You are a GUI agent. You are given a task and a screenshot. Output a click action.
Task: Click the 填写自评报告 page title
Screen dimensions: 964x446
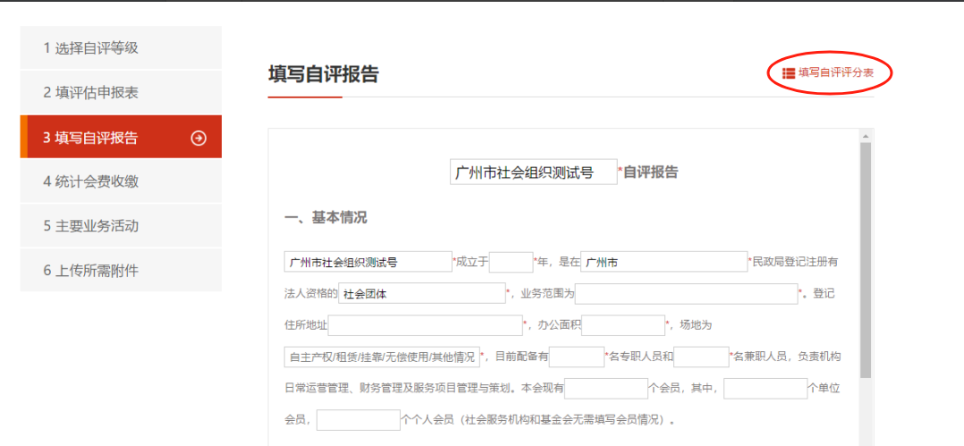pyautogui.click(x=324, y=73)
